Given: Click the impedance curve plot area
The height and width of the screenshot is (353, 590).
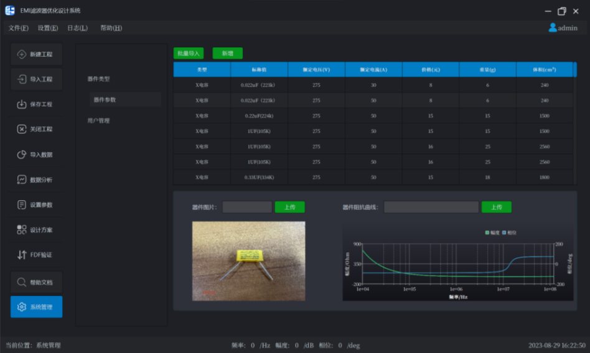Looking at the screenshot, I should pos(458,264).
